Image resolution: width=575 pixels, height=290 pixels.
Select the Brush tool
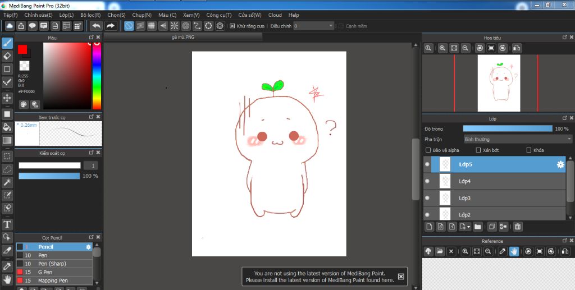pos(7,43)
